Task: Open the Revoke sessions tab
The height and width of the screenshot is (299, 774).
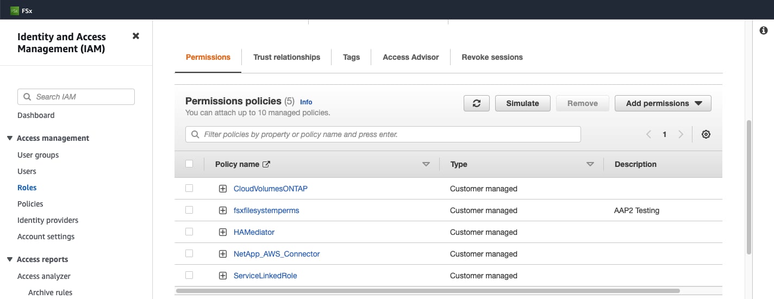Action: 492,57
